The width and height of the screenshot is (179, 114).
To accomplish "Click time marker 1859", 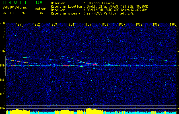I will tap(156, 24).
